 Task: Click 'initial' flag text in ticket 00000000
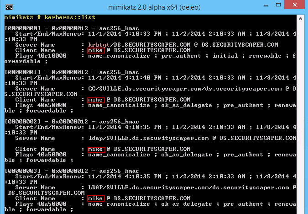pyautogui.click(x=225, y=56)
